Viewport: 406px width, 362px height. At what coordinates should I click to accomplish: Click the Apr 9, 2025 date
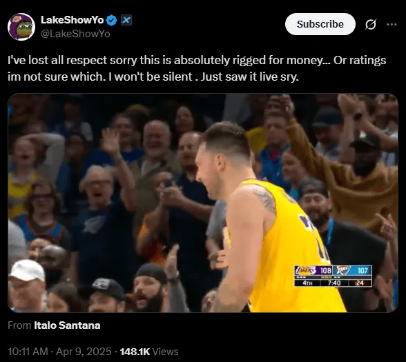tap(84, 352)
